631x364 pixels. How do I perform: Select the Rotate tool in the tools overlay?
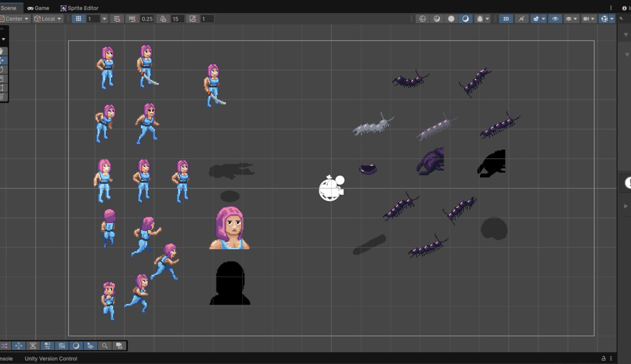pos(3,69)
